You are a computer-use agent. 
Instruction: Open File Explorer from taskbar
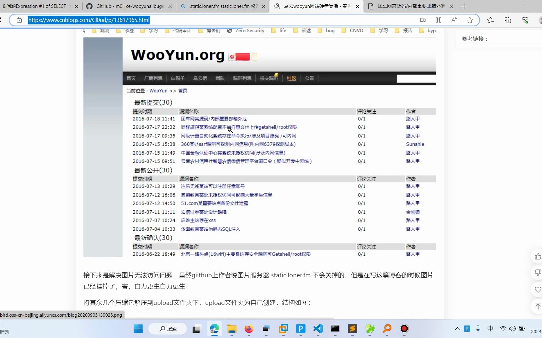[x=232, y=329]
